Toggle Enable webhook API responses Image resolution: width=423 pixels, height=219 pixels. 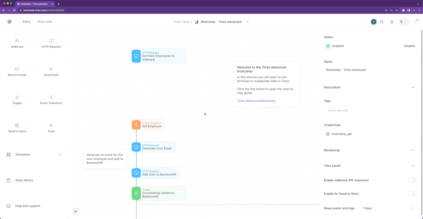click(x=412, y=180)
